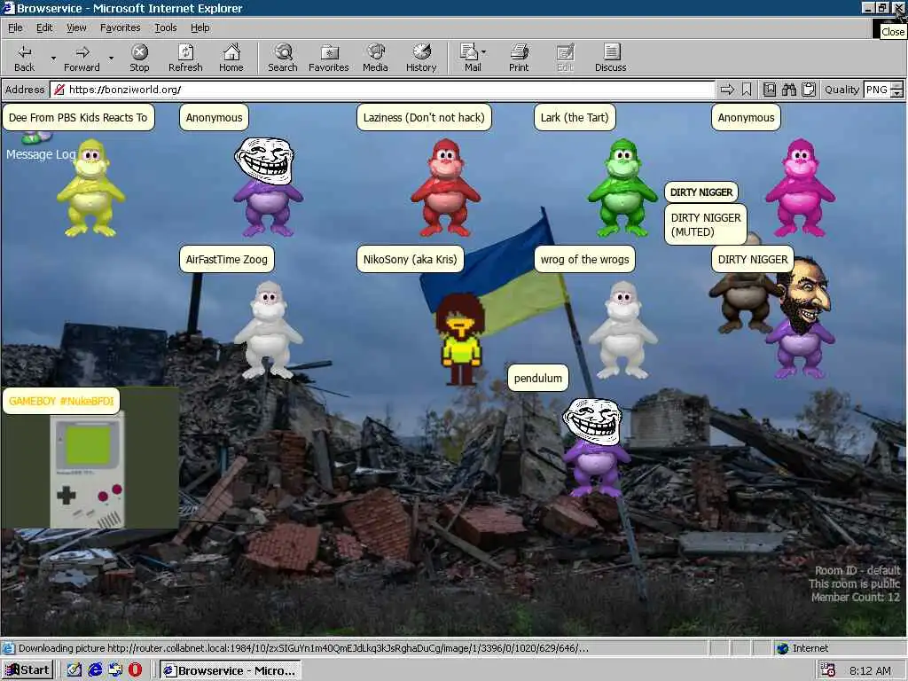Click the 'Laziness (Don't not hack)' name tag
The width and height of the screenshot is (908, 681).
[x=424, y=118]
